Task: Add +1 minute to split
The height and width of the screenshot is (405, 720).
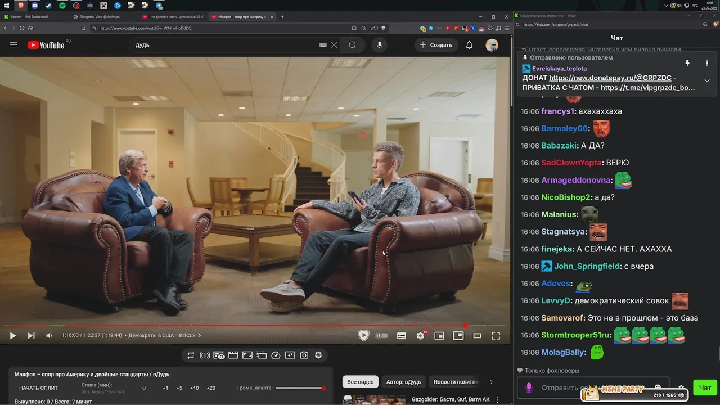Action: tap(165, 388)
